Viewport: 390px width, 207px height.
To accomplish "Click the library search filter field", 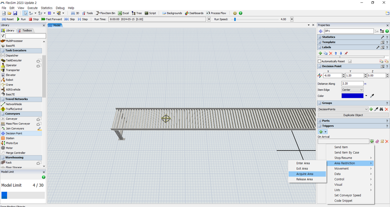I will point(26,36).
